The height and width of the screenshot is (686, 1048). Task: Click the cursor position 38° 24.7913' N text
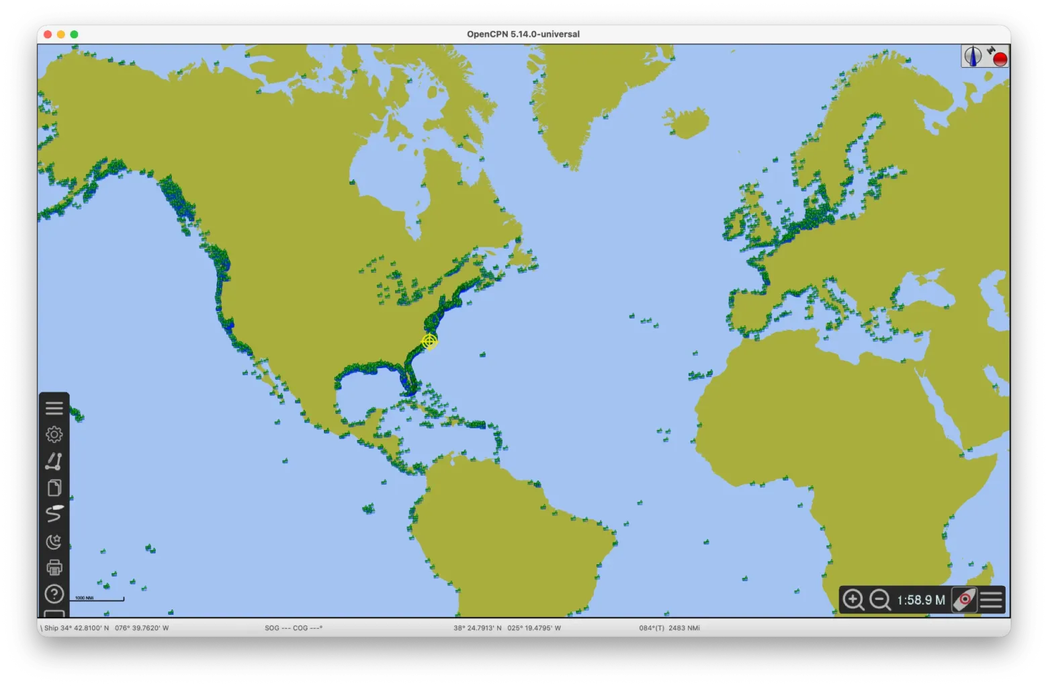(507, 628)
